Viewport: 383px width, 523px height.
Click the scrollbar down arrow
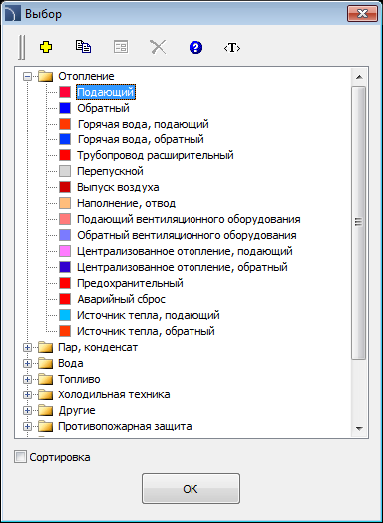[359, 428]
